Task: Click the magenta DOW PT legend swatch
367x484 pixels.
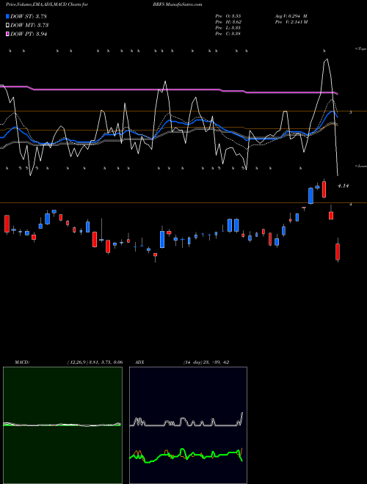Action: [x=8, y=34]
